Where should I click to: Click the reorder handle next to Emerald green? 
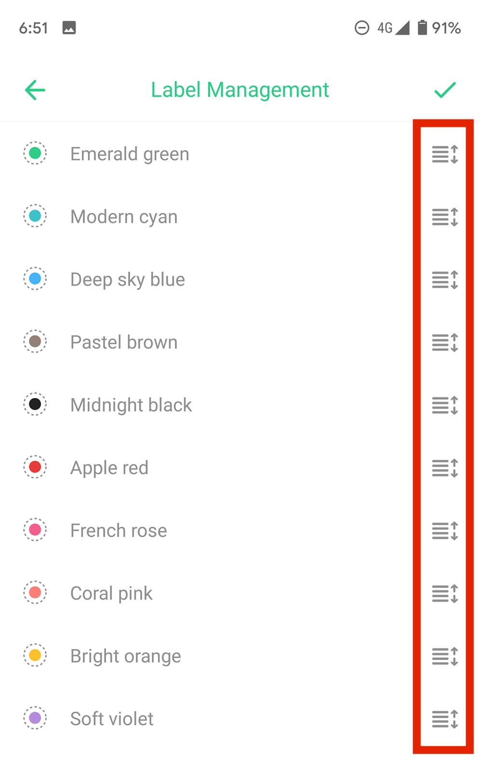pos(443,154)
